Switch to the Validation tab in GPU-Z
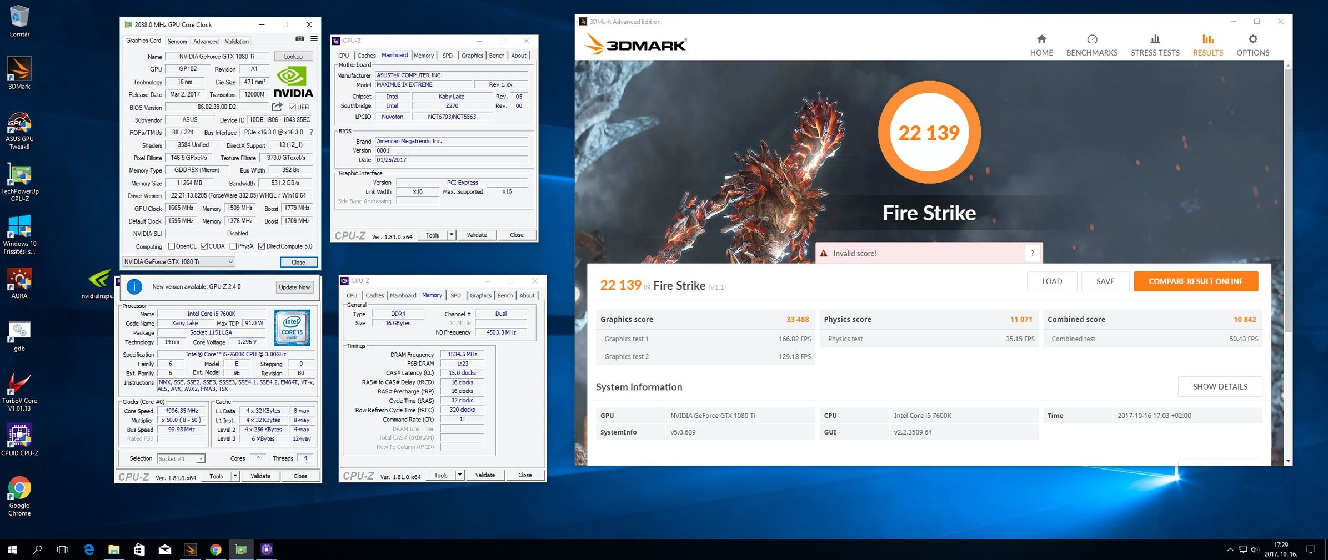This screenshot has width=1328, height=560. click(237, 41)
